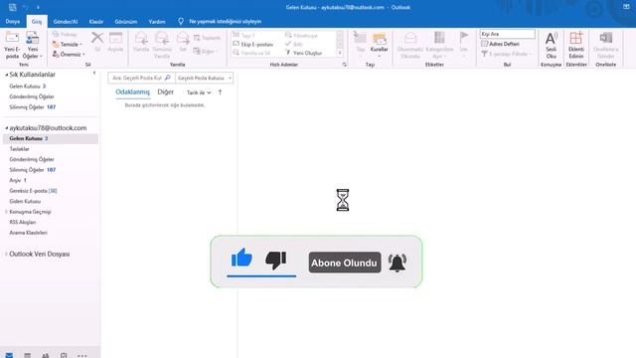Switch to the Gönder/Al tab
The image size is (636, 358).
tap(66, 22)
